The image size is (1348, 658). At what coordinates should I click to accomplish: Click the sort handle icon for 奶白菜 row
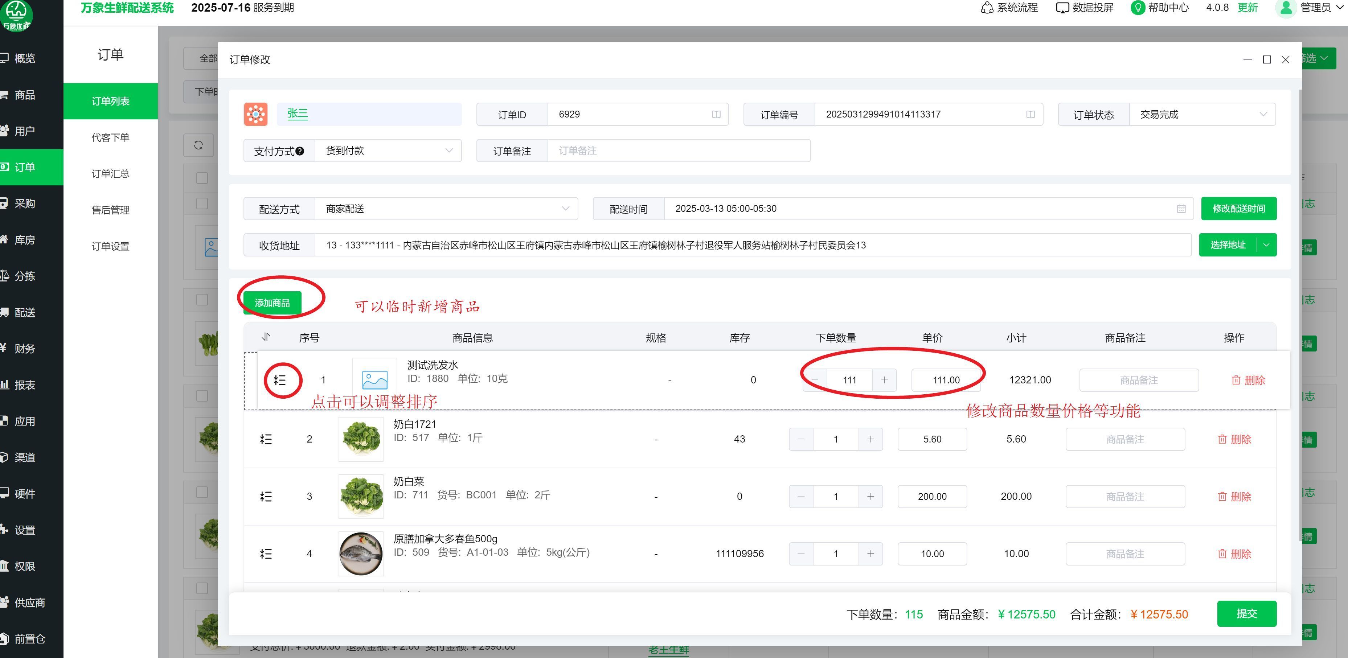click(x=266, y=496)
